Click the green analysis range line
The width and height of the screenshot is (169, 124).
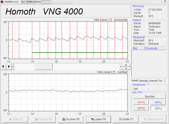click(80, 52)
